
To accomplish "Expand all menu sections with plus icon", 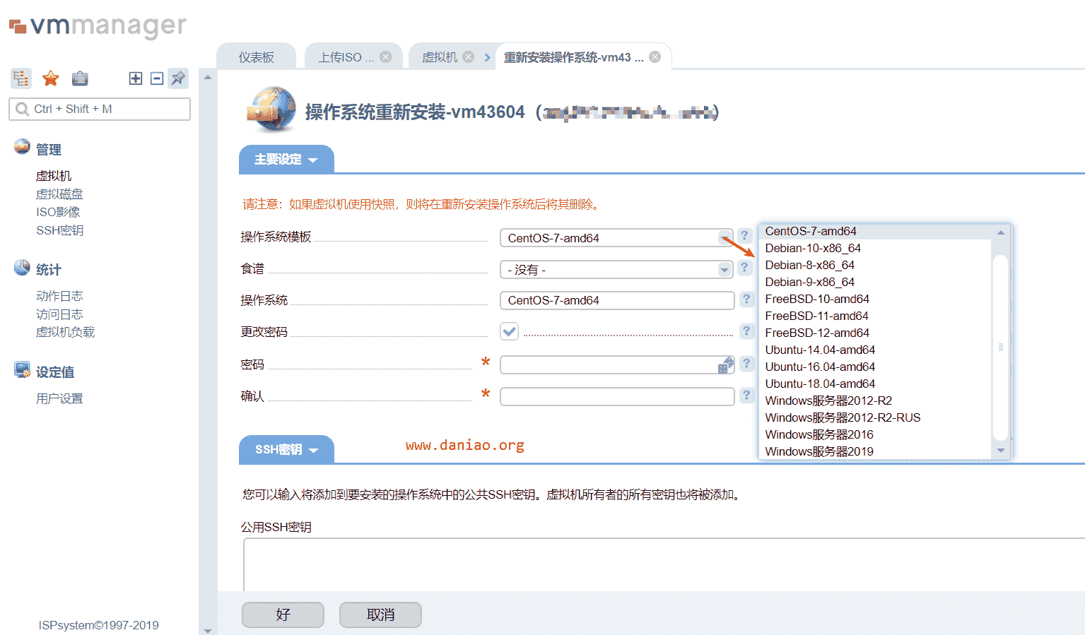I will pyautogui.click(x=136, y=78).
